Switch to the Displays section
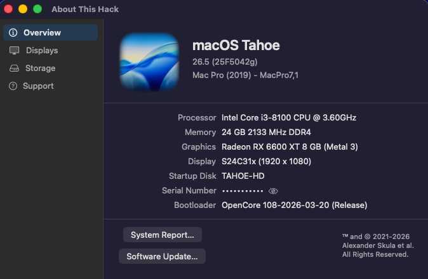This screenshot has height=279, width=428. tap(42, 50)
